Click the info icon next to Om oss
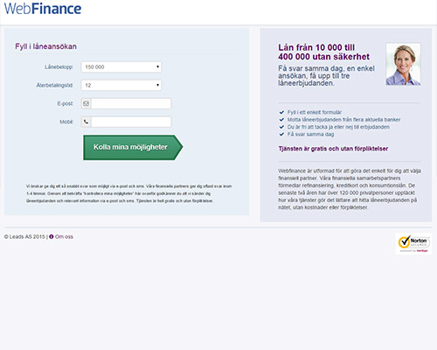 coord(52,236)
